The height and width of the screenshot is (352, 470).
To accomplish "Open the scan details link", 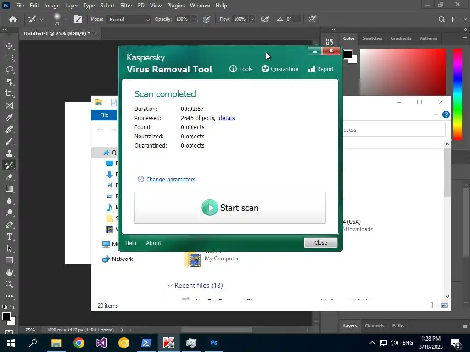I will click(227, 118).
